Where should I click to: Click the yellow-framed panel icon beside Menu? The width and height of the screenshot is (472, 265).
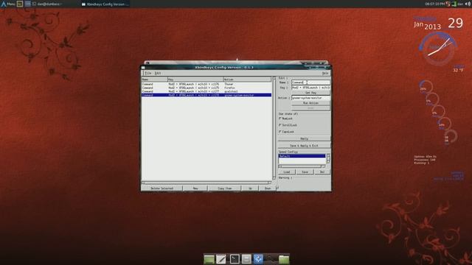pos(20,4)
